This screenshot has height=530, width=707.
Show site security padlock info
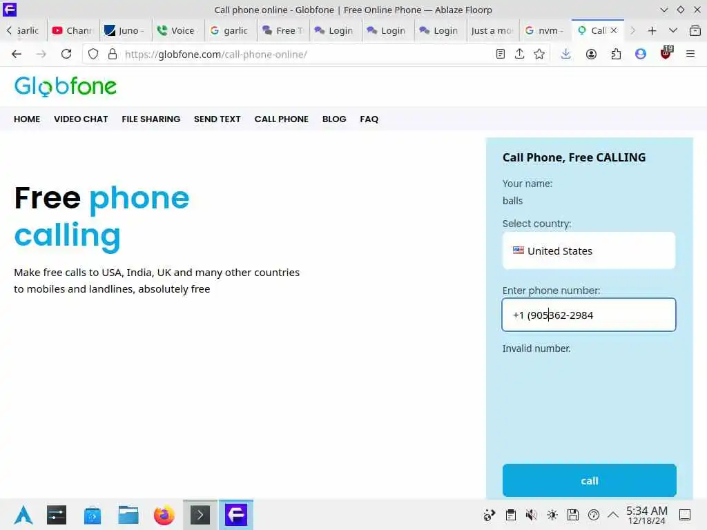tap(113, 55)
